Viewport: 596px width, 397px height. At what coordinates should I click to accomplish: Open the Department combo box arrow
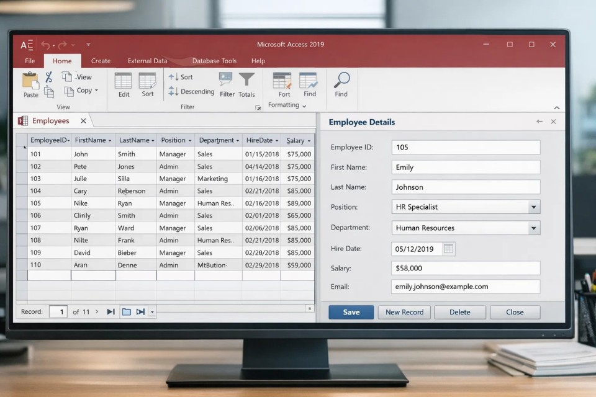pos(533,228)
